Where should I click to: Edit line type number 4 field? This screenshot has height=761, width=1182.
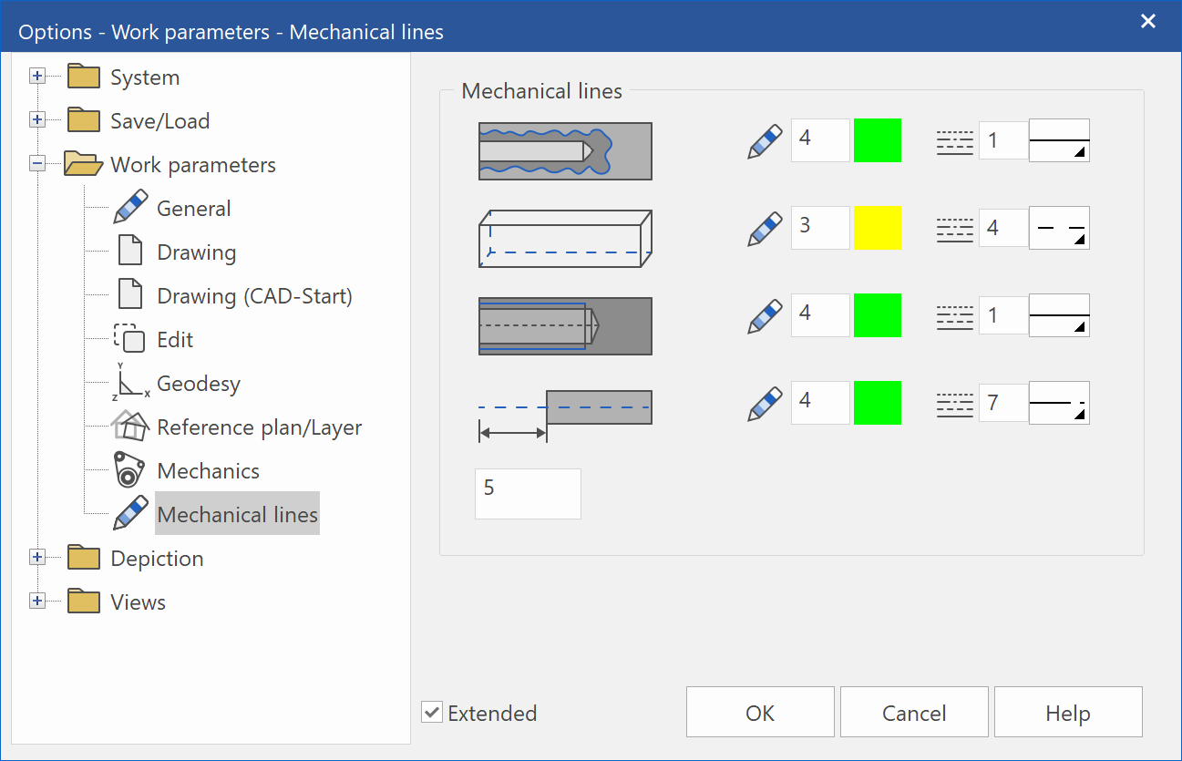1003,228
